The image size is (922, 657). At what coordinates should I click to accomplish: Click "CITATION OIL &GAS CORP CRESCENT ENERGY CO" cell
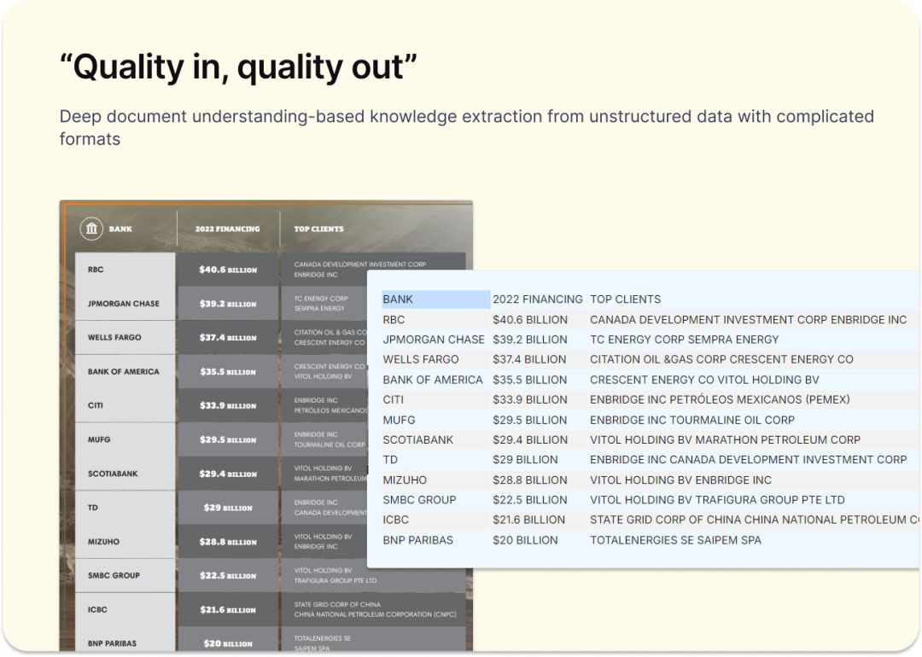(721, 360)
